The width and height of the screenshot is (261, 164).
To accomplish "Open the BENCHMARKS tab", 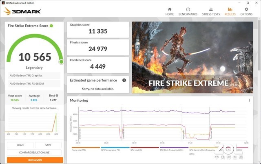I will click(x=188, y=11).
